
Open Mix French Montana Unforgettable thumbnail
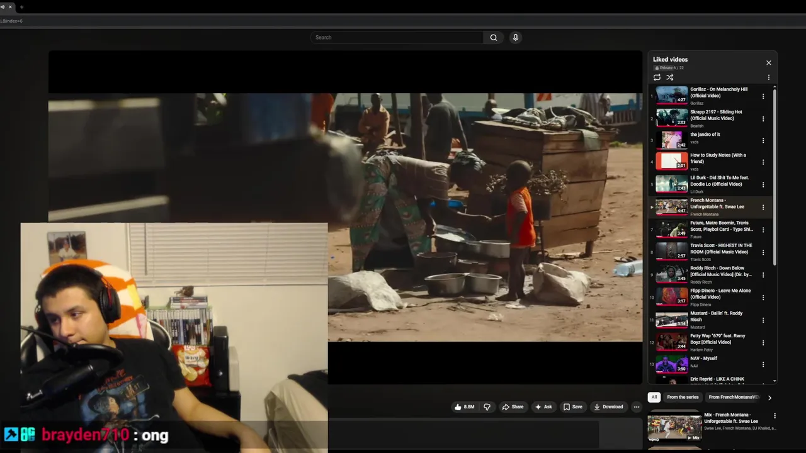(x=674, y=427)
